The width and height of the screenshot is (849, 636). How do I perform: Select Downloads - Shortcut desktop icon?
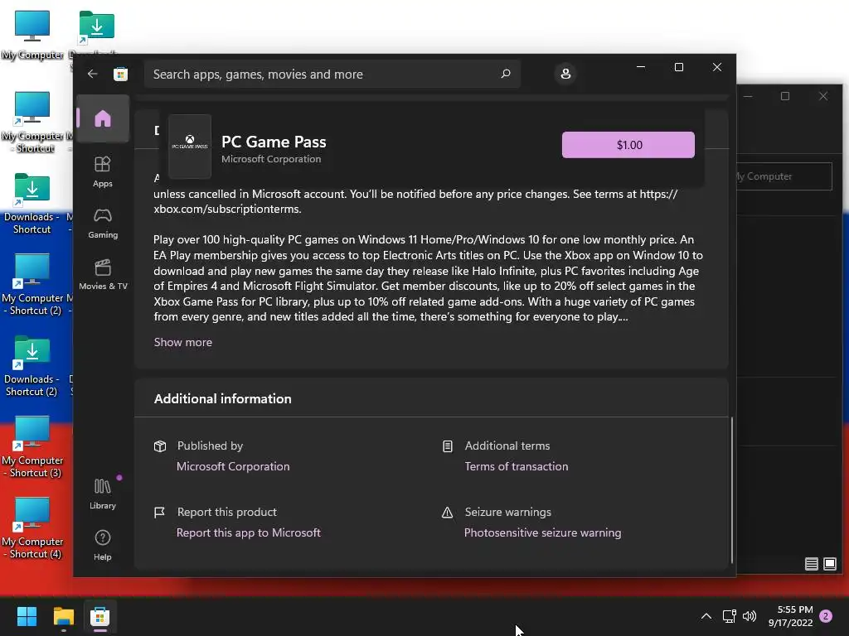pos(32,204)
